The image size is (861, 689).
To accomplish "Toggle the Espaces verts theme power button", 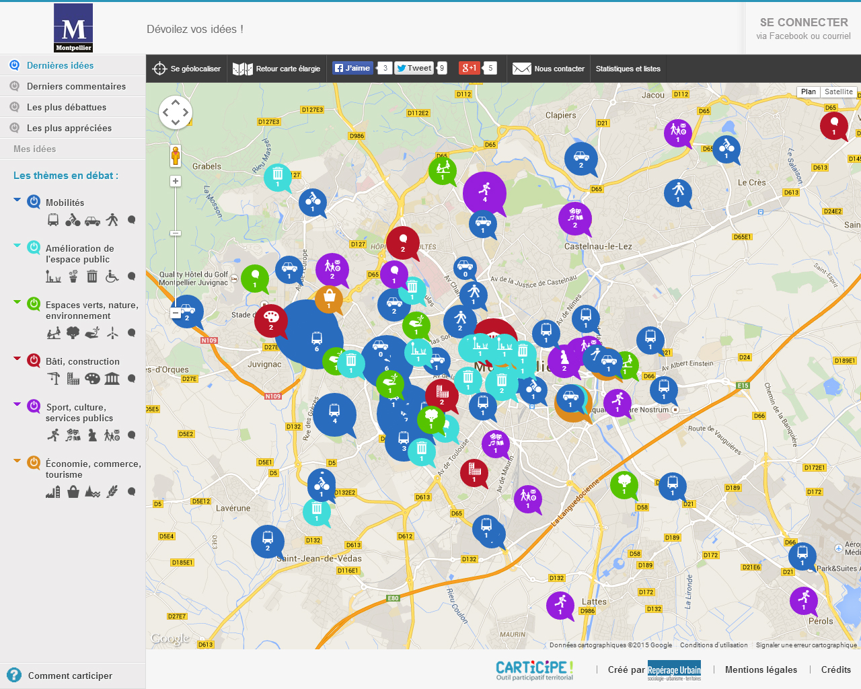I will click(34, 304).
